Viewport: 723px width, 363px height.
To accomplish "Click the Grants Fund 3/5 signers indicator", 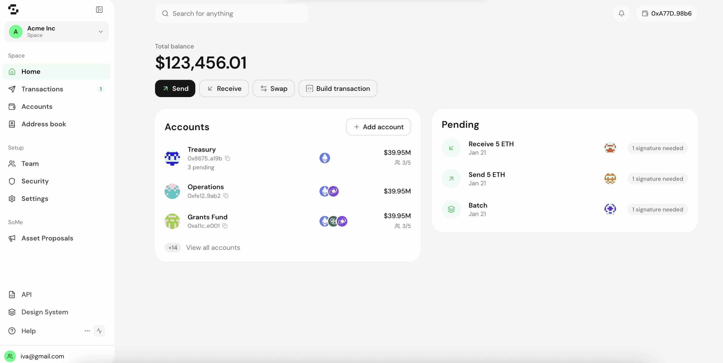I will tap(403, 226).
